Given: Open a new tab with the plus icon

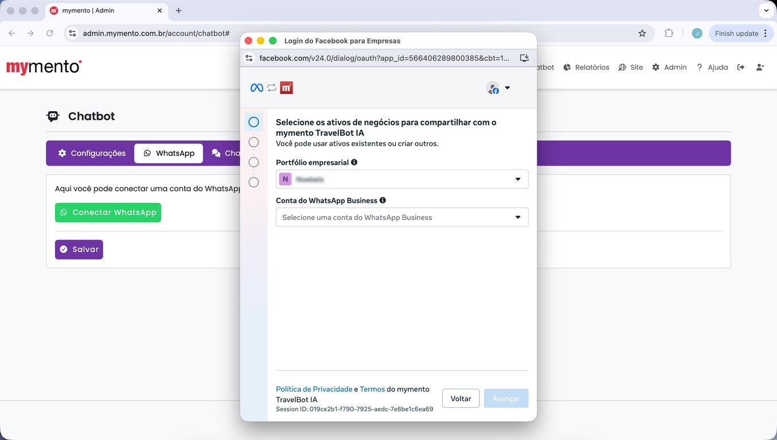Looking at the screenshot, I should coord(178,11).
